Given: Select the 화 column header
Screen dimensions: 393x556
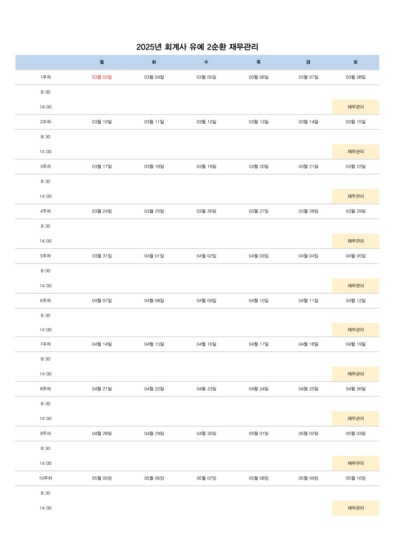Looking at the screenshot, I should pos(154,62).
